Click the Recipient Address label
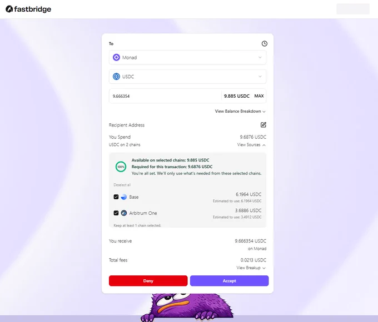 (x=127, y=125)
